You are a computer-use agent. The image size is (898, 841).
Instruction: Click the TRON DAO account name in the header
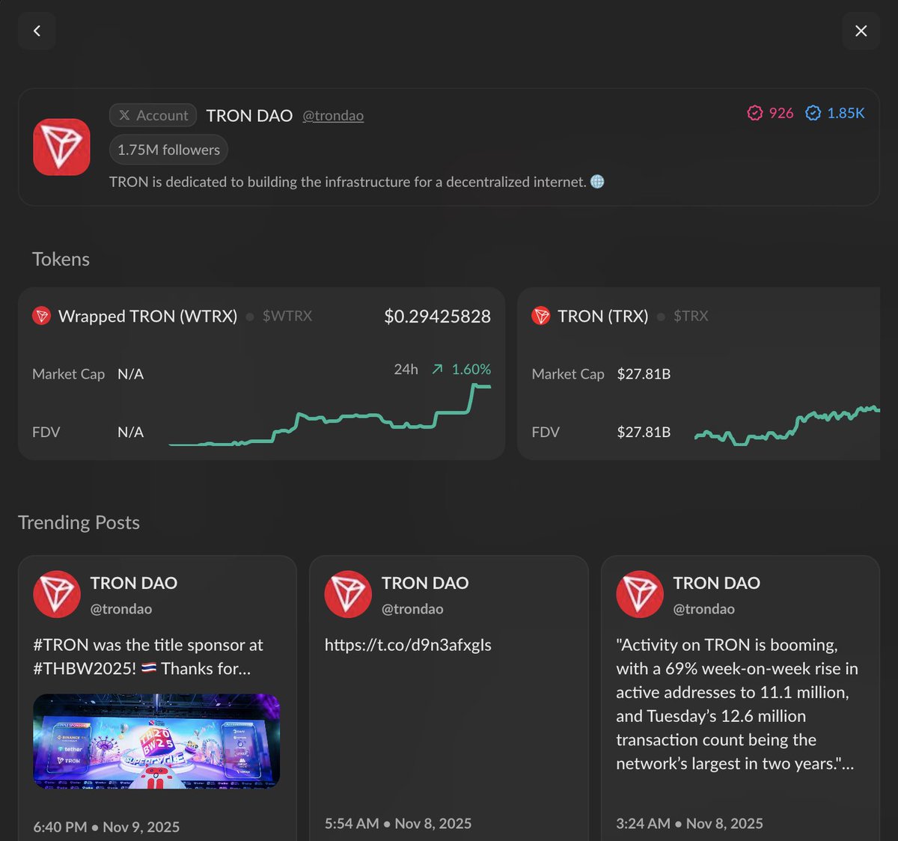tap(249, 115)
